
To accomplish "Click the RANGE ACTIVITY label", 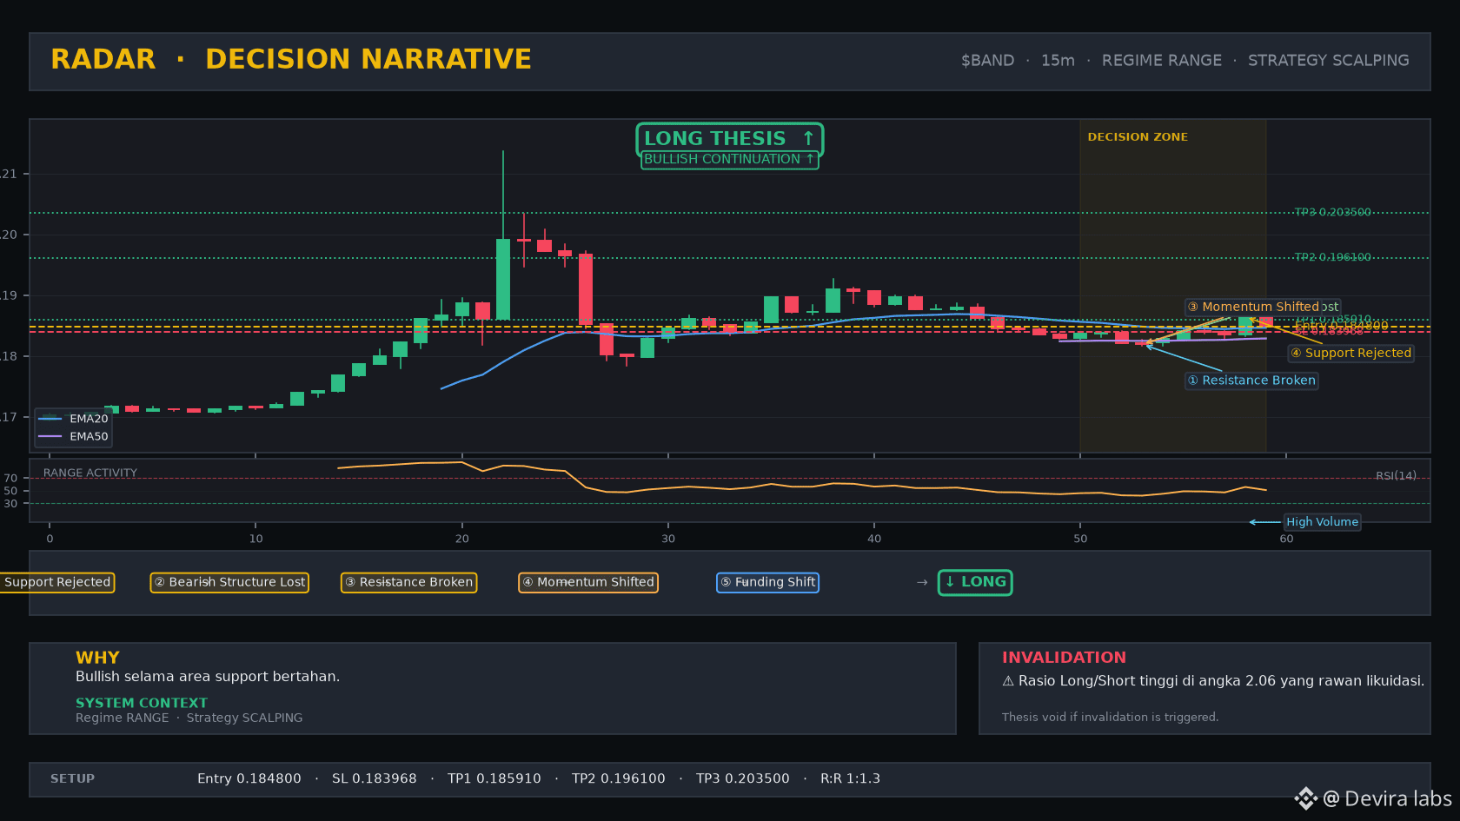I will (90, 473).
